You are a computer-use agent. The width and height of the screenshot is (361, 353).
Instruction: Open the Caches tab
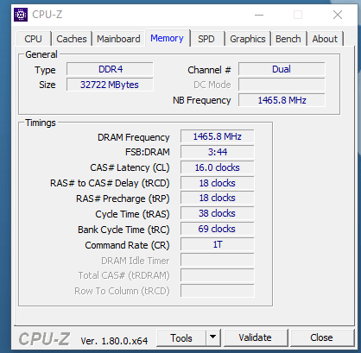coord(72,39)
